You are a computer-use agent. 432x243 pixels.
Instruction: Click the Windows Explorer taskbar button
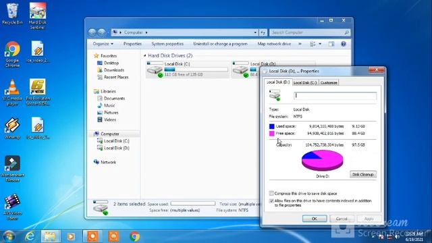[51, 236]
